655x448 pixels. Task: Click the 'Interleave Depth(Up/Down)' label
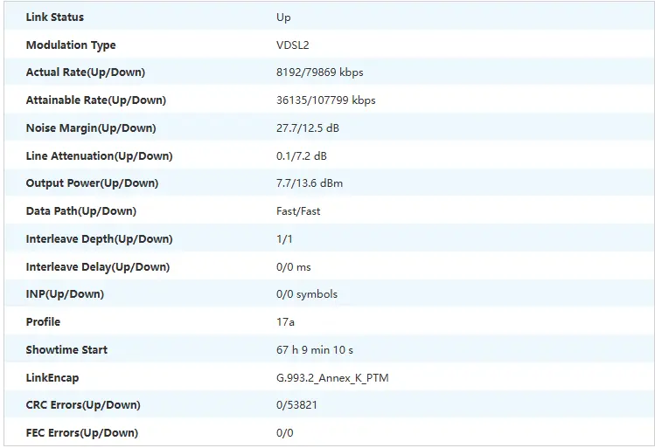click(x=99, y=239)
